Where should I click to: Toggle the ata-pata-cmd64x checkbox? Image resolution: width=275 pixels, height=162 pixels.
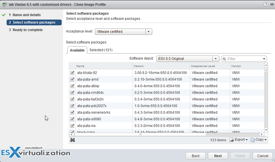click(72, 93)
